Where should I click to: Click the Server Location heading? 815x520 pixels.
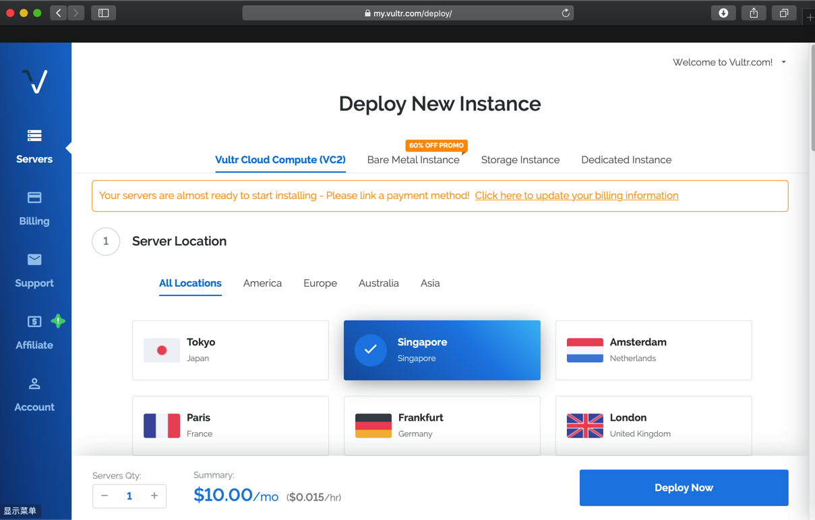[x=179, y=241]
